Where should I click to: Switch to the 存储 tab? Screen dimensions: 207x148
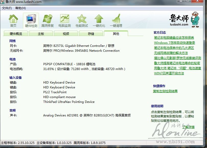tap(91, 34)
